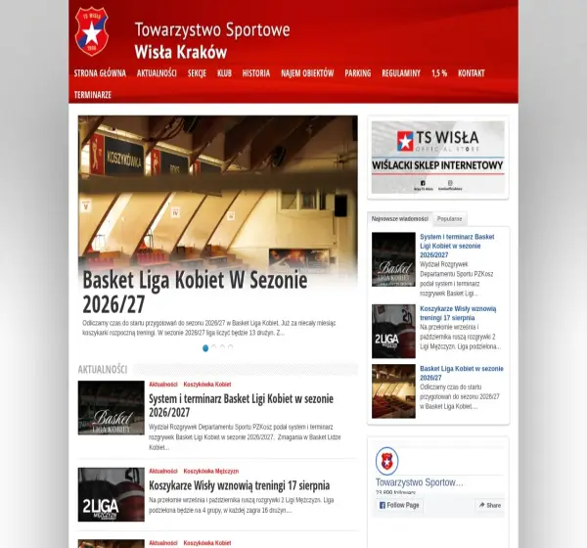Open the Aktualności menu item
This screenshot has width=587, height=548.
157,73
